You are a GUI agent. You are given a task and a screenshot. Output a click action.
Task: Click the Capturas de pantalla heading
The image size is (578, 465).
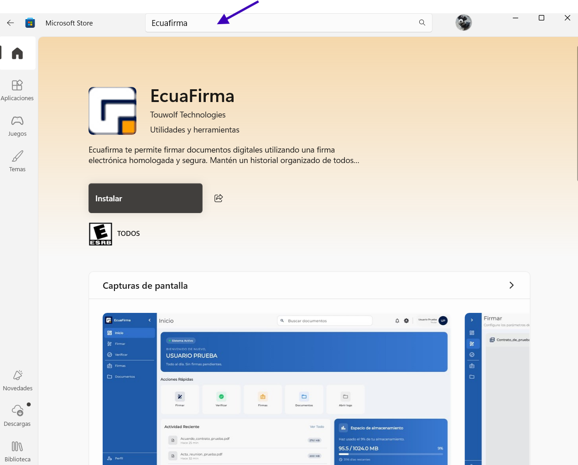pos(145,286)
